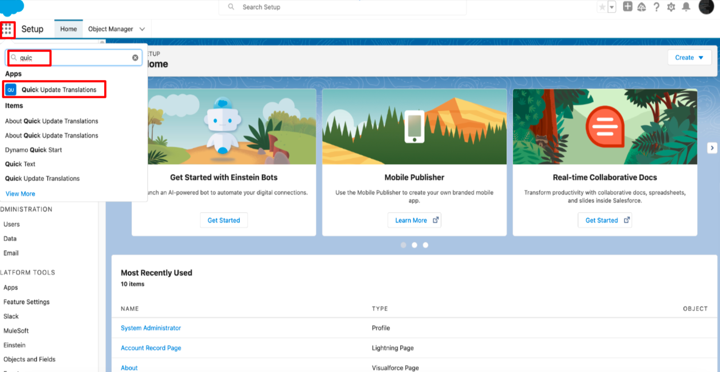Expand Users in the setup sidebar

coord(12,224)
